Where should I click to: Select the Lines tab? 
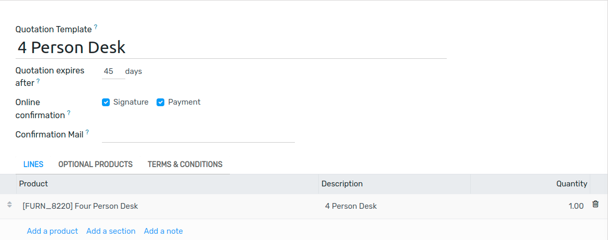coord(33,165)
